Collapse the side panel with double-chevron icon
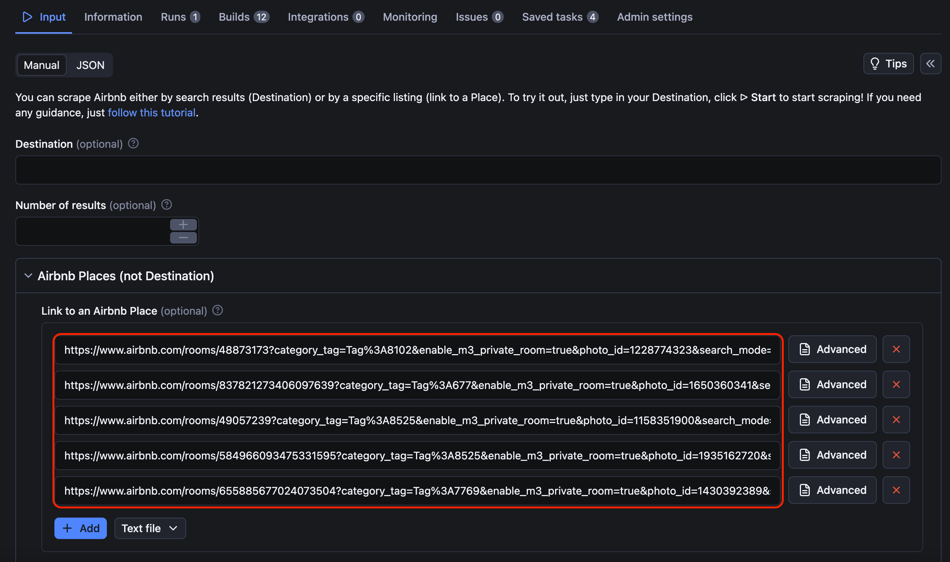The height and width of the screenshot is (562, 950). coord(930,64)
